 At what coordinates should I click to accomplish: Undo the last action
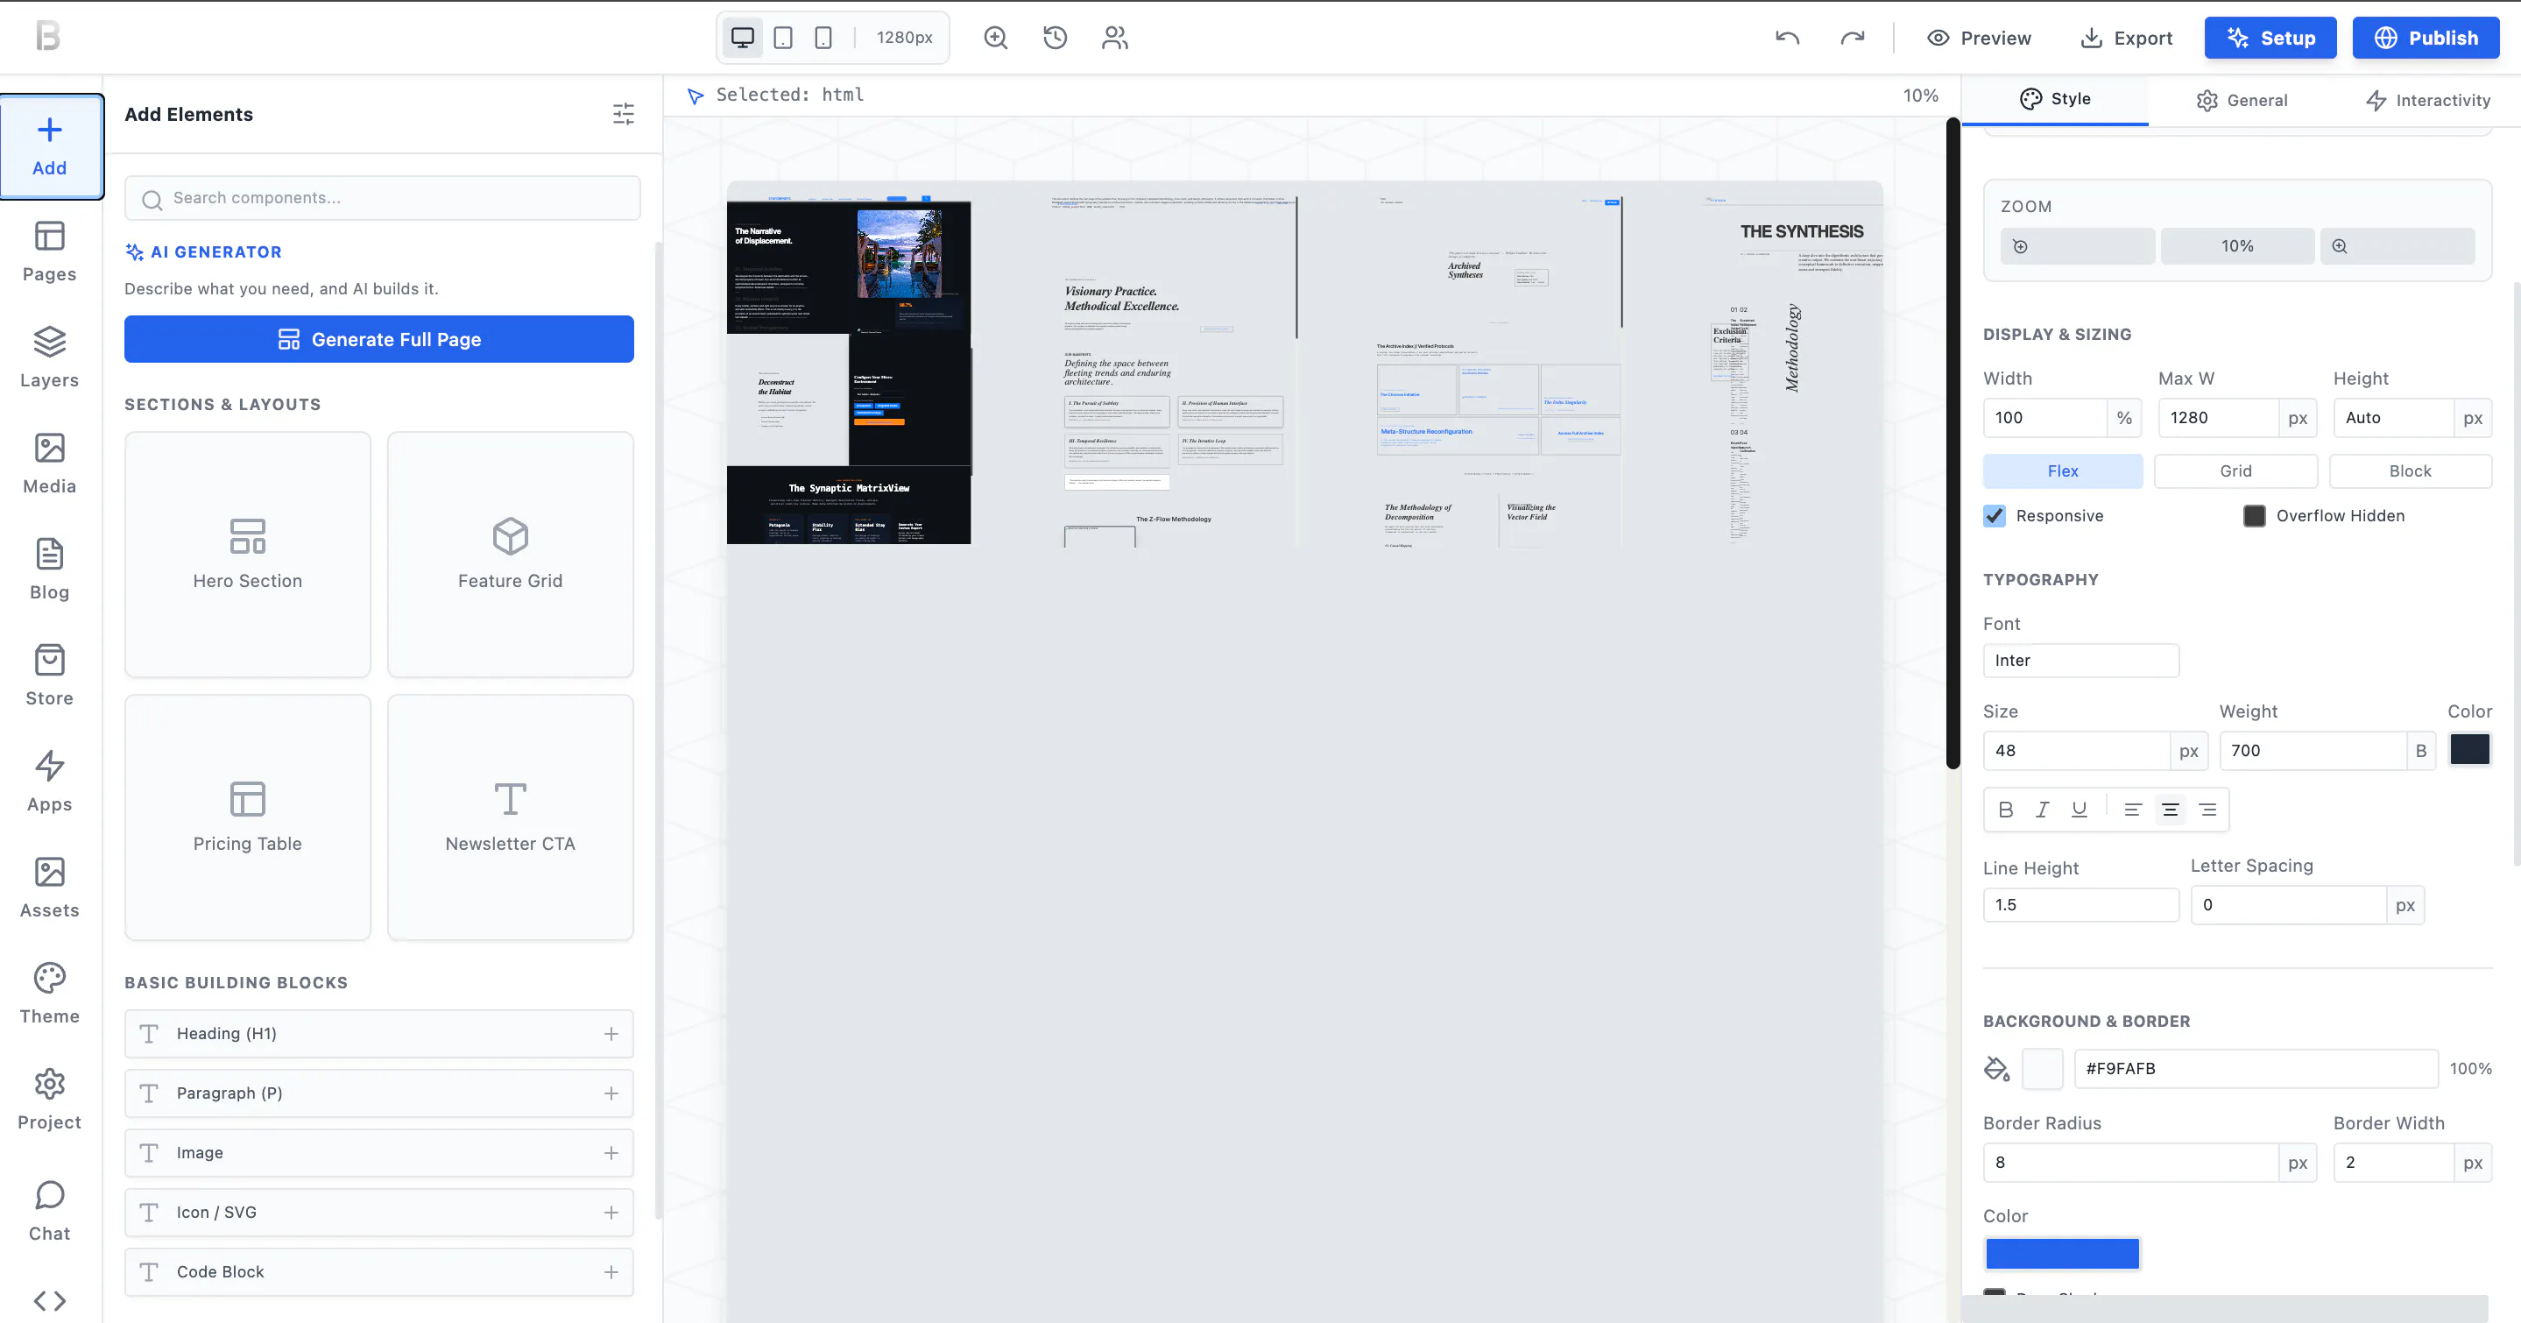1787,37
